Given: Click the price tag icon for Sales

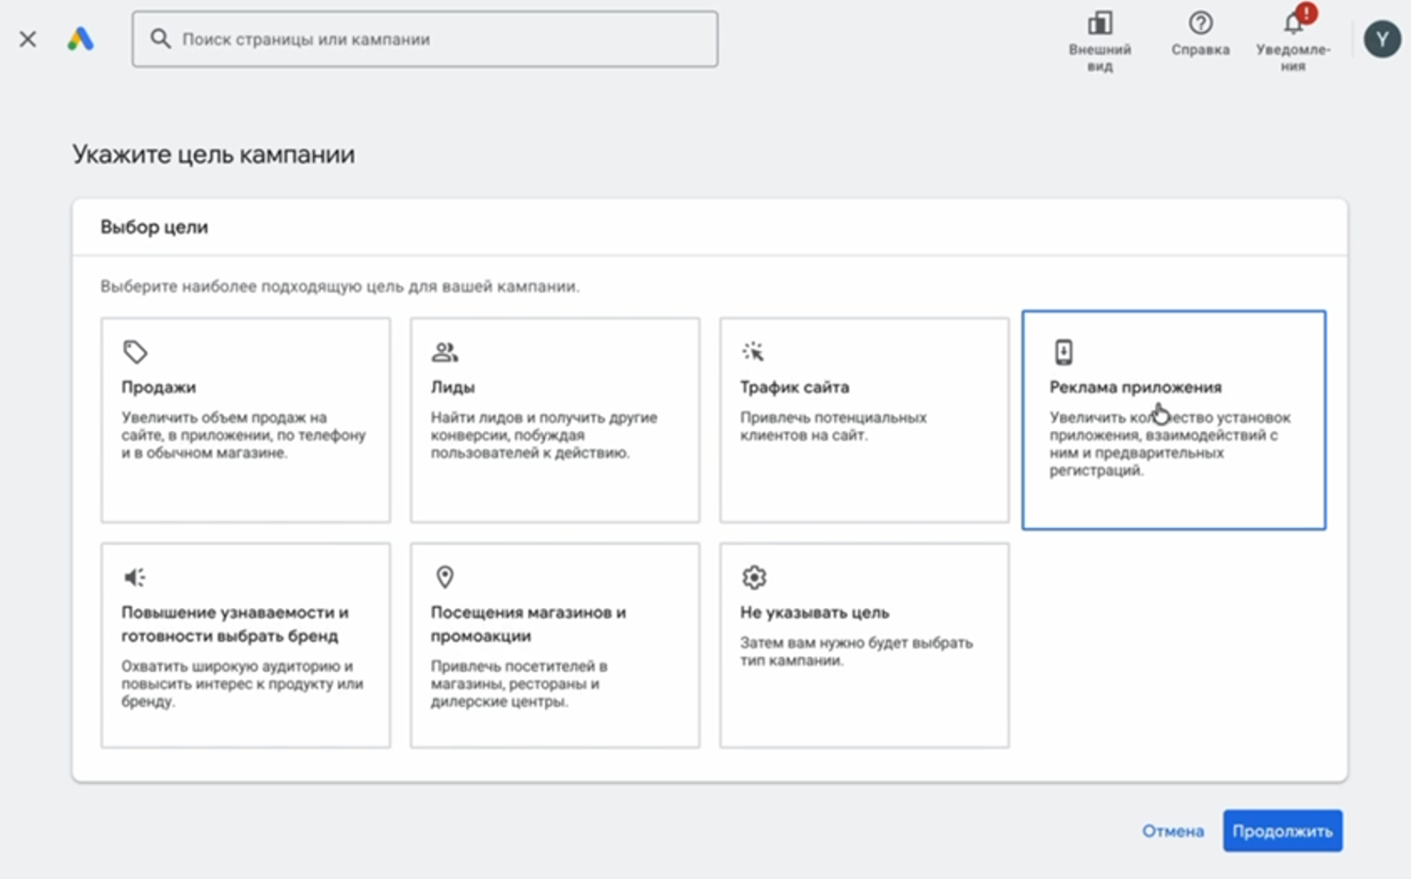Looking at the screenshot, I should coord(135,352).
